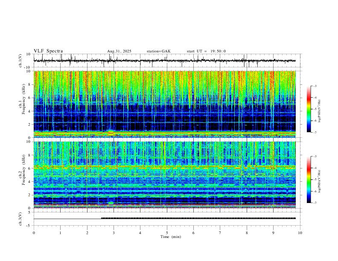
Task: Click the ch.1 spectrogram color bar
Action: pos(309,109)
